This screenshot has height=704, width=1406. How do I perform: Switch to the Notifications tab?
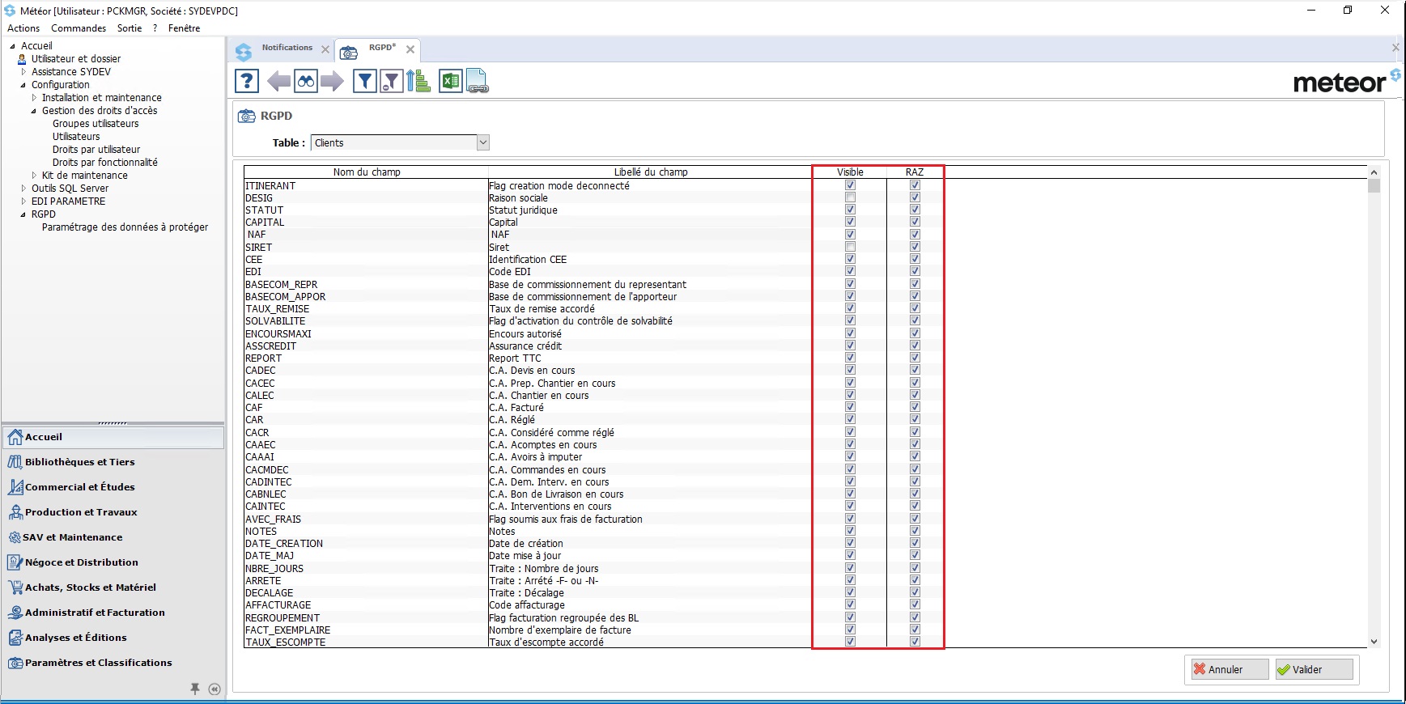pos(287,48)
